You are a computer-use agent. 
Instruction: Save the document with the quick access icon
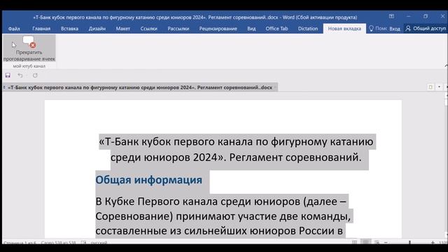(x=8, y=76)
